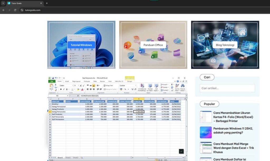Toggle bold formatting
Screen dimensions: 270x161
tap(61, 89)
